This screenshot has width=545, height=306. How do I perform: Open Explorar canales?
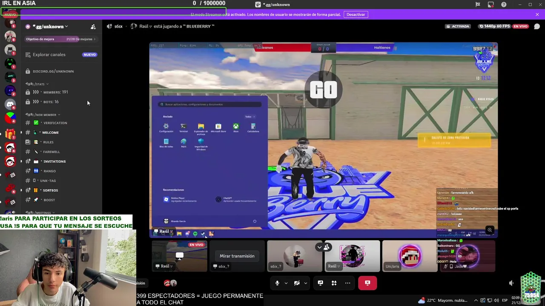point(61,54)
